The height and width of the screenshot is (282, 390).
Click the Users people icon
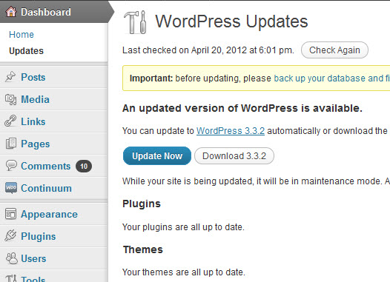pos(12,258)
